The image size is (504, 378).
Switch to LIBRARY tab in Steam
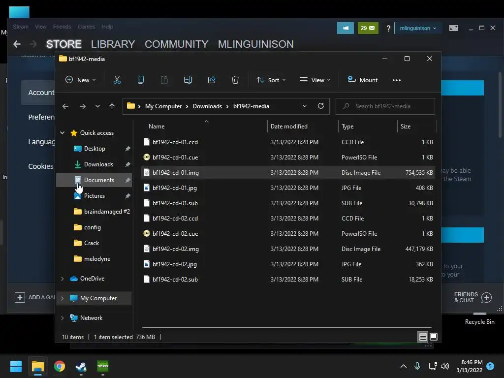click(113, 44)
